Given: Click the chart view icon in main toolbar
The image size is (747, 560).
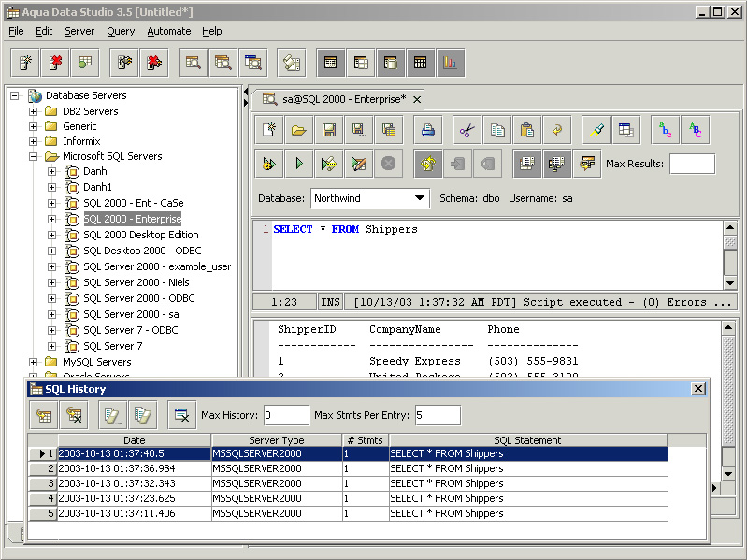Looking at the screenshot, I should 451,63.
